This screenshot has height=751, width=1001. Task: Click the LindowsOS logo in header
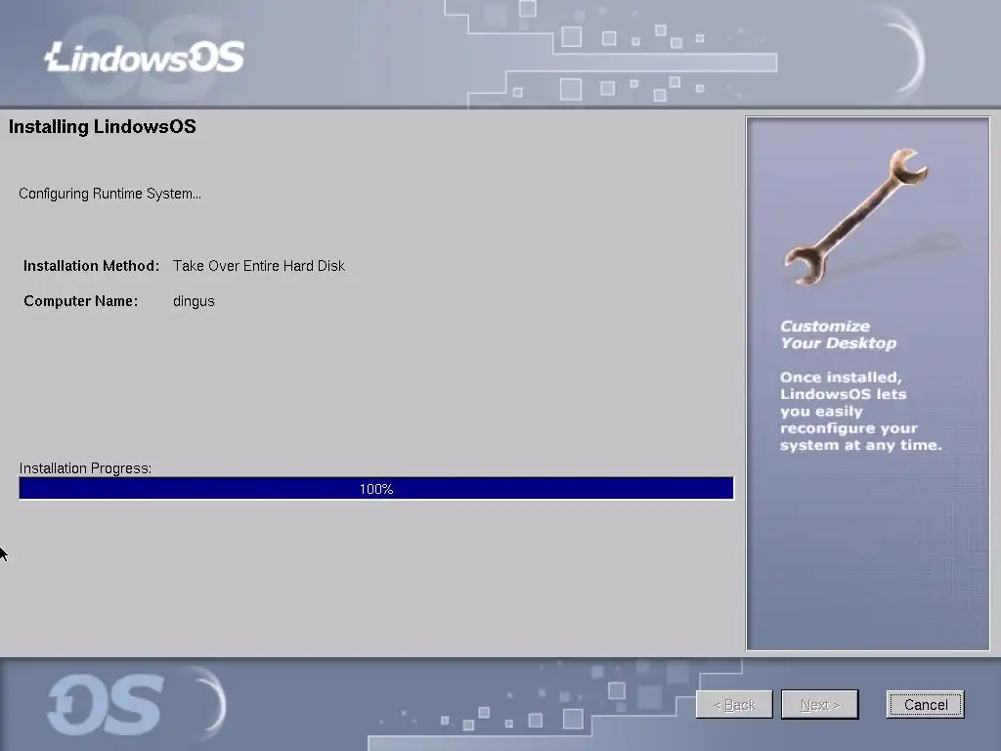pos(145,58)
